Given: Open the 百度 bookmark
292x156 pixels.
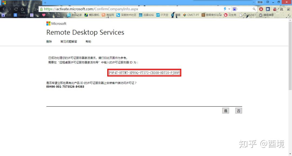Looking at the screenshot, I should 6,15.
